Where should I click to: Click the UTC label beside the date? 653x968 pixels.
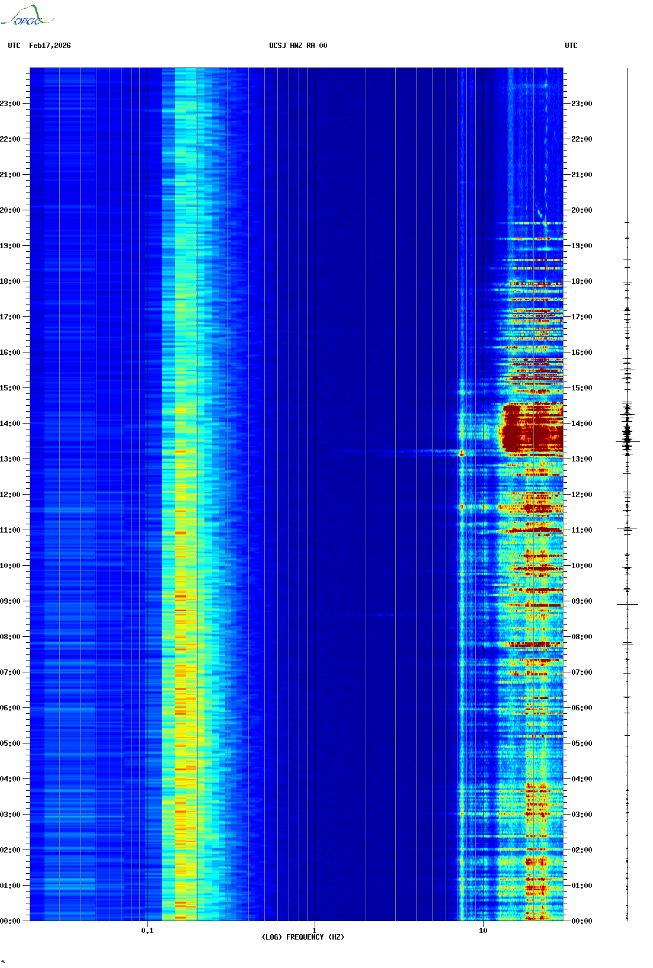tap(14, 46)
